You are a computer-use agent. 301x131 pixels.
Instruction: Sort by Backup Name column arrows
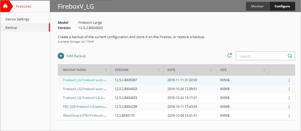click(x=106, y=70)
